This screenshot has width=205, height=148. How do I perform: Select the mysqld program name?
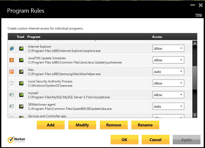pyautogui.click(x=33, y=93)
